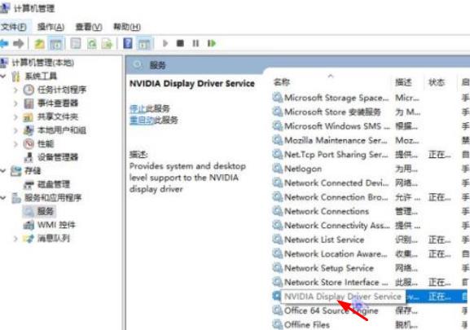Viewport: 470px width, 330px height.
Task: Select Network Connected Devices service row
Action: click(x=371, y=183)
